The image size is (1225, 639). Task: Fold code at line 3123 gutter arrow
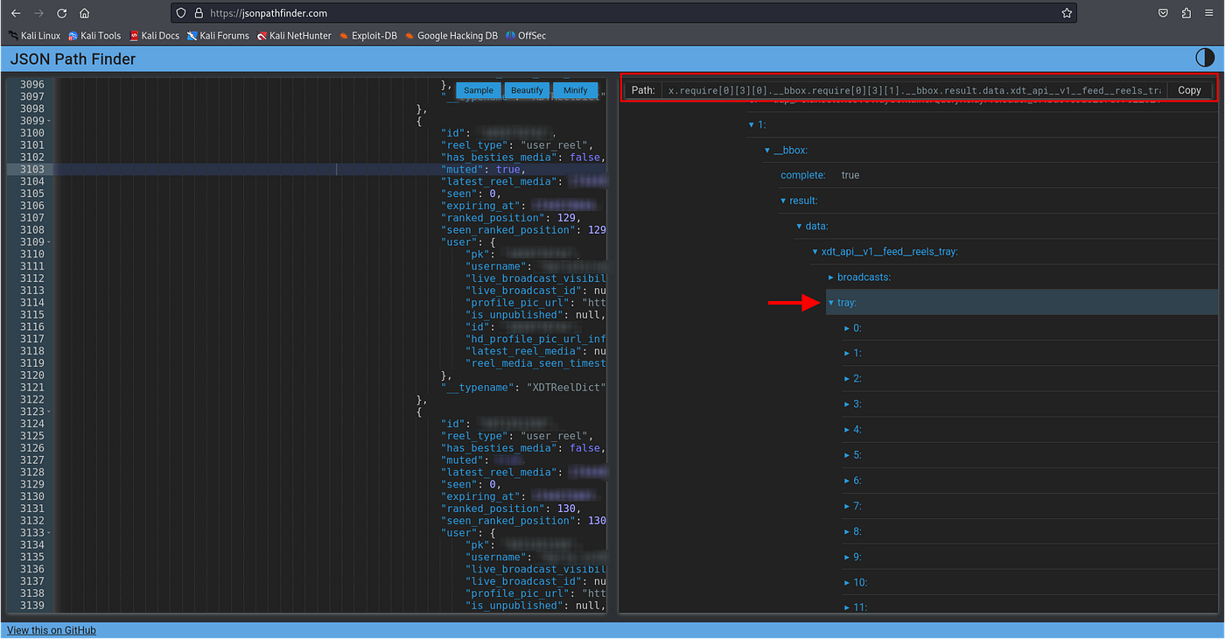(48, 411)
